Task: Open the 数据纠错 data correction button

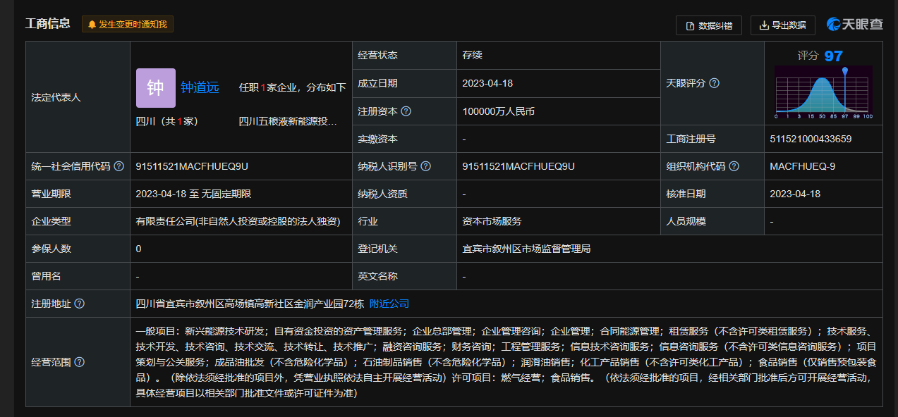Action: pos(709,25)
